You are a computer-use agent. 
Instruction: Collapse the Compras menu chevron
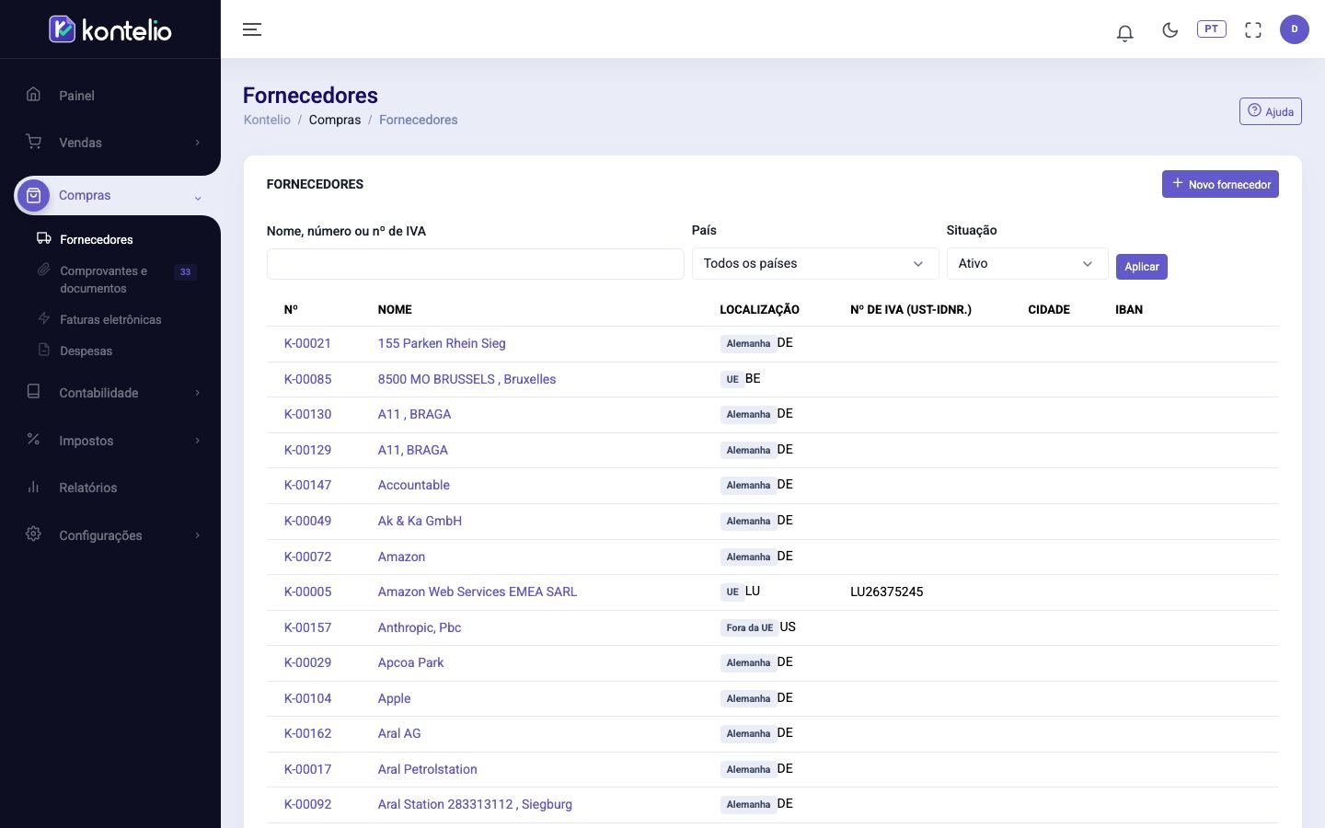[197, 197]
